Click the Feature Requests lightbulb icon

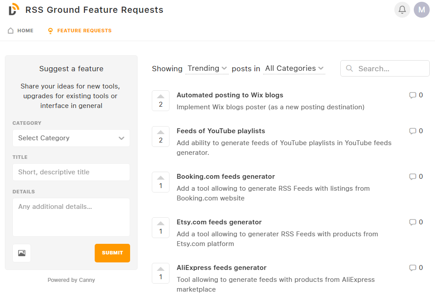point(50,31)
